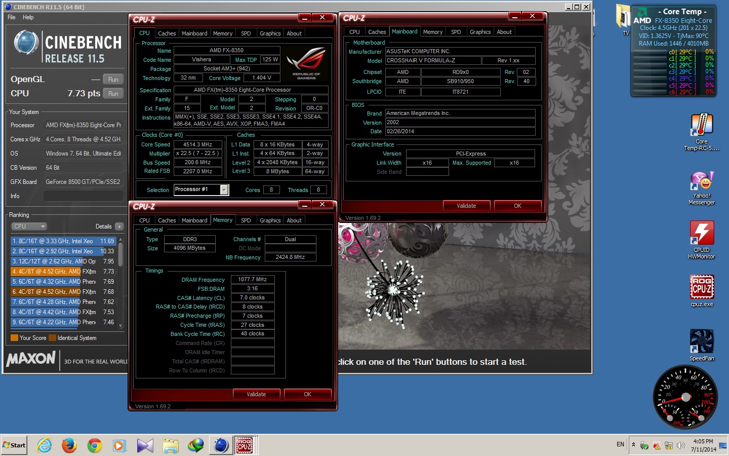729x456 pixels.
Task: Click the ROG Republic of Gamers logo in CPU-Z
Action: point(306,63)
